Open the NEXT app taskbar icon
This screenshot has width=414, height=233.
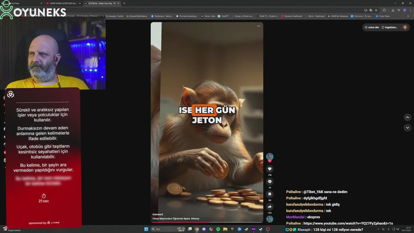pos(254,229)
